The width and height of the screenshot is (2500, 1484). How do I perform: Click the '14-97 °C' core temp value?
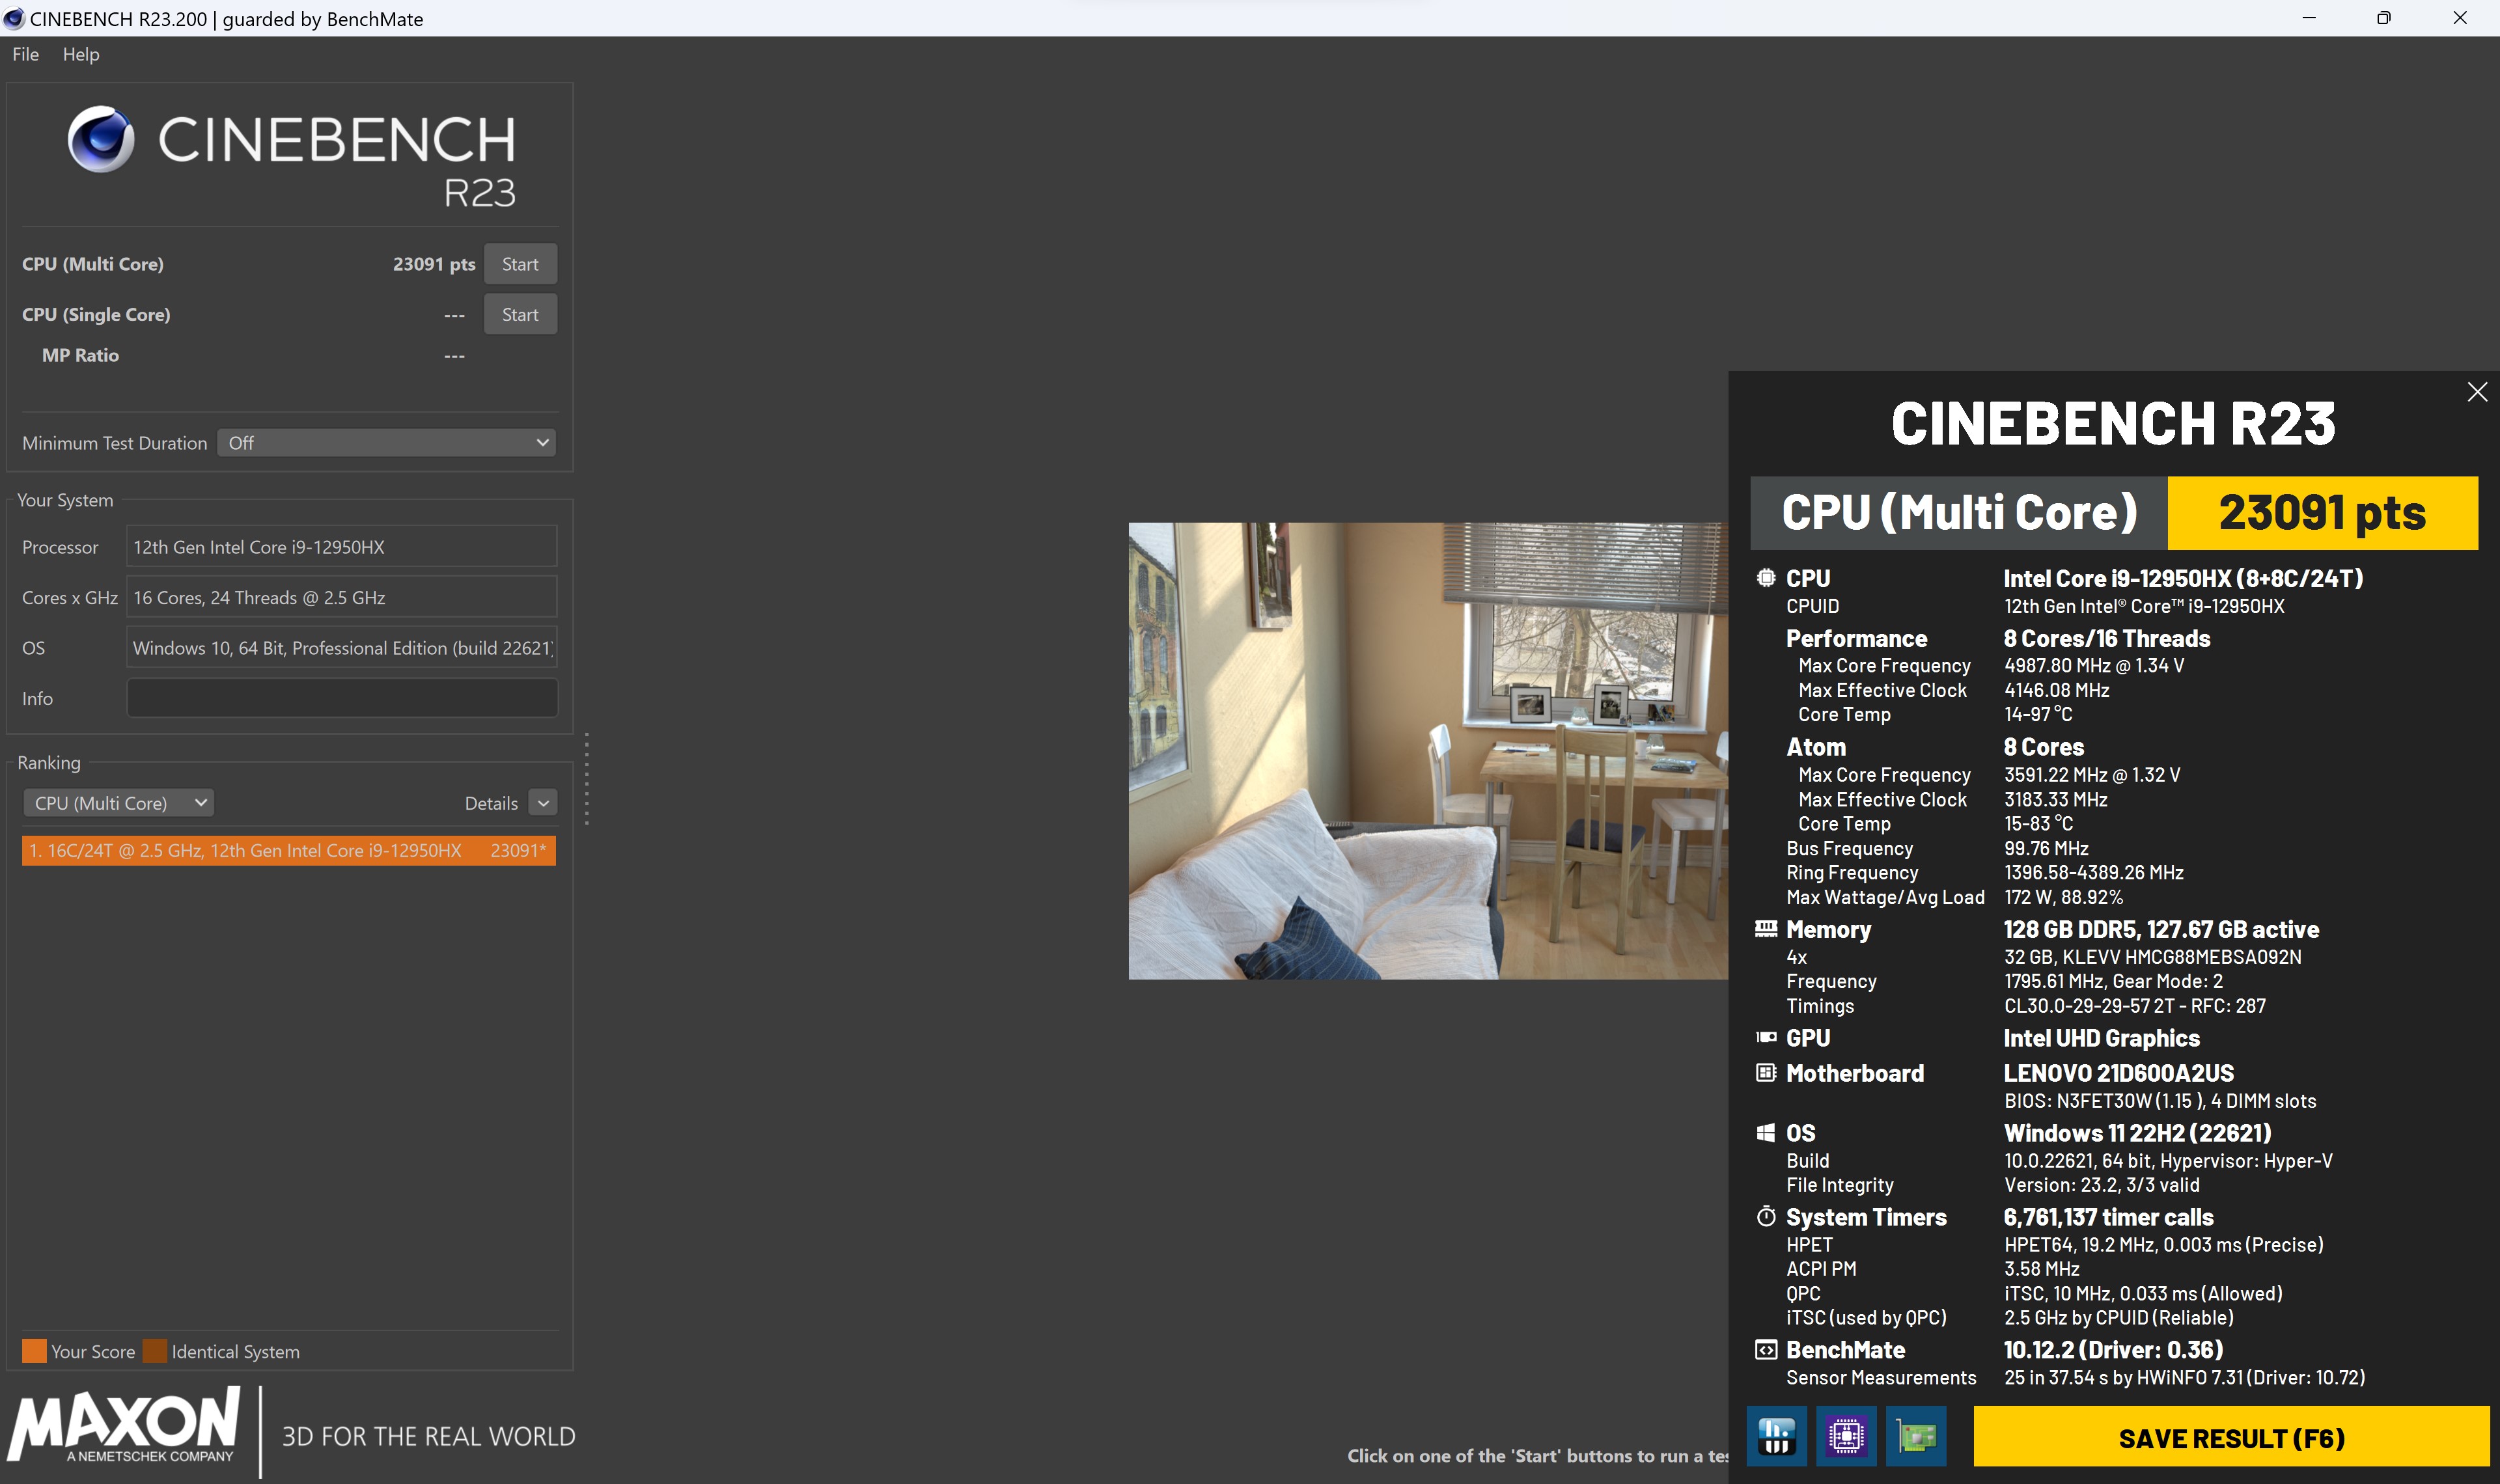2038,714
